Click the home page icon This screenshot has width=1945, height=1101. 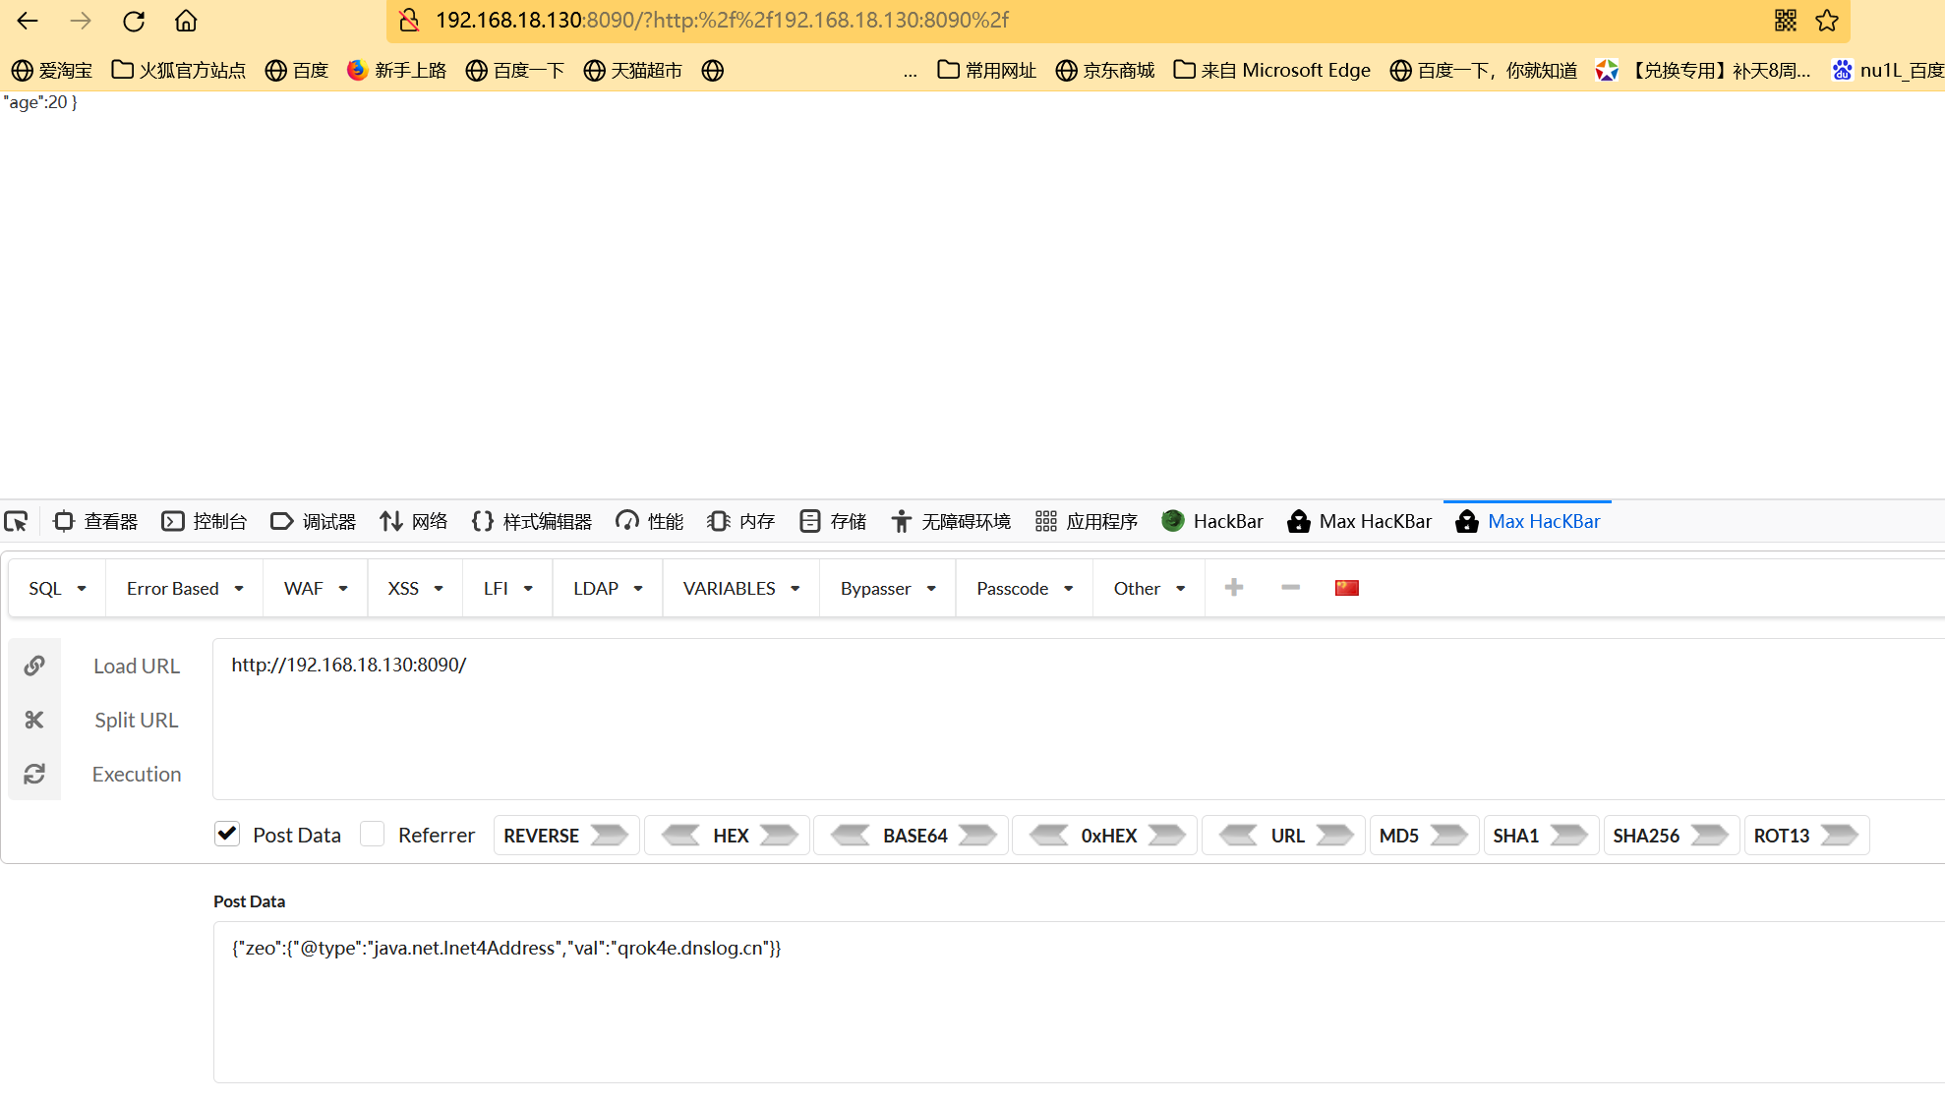click(x=186, y=21)
